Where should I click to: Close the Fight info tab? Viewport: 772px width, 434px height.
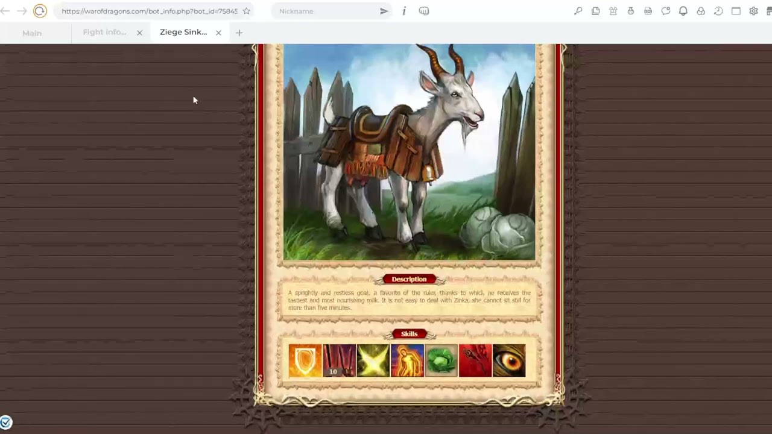139,33
